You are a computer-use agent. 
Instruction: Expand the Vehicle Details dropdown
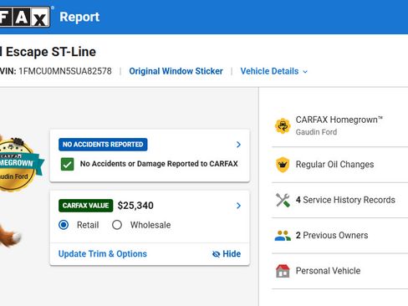[274, 71]
